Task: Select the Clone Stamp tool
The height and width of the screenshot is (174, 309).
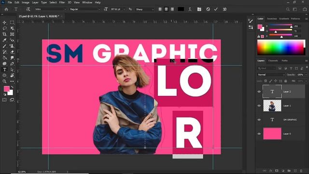Action: 12,46
